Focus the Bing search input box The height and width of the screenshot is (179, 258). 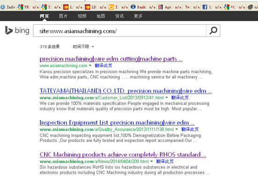coord(120,31)
